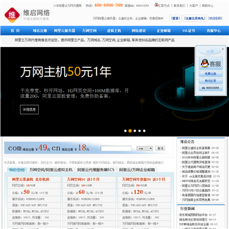Viewport: 229px width, 229px height.
Task: Click the QQ number button in 客服 panel
Action: 211,88
